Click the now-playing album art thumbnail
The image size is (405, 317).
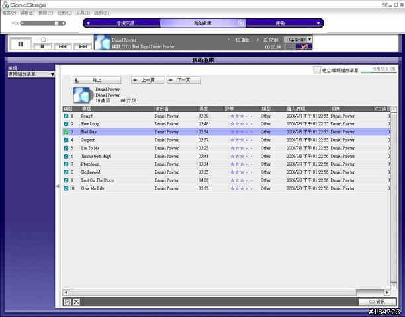(x=102, y=42)
